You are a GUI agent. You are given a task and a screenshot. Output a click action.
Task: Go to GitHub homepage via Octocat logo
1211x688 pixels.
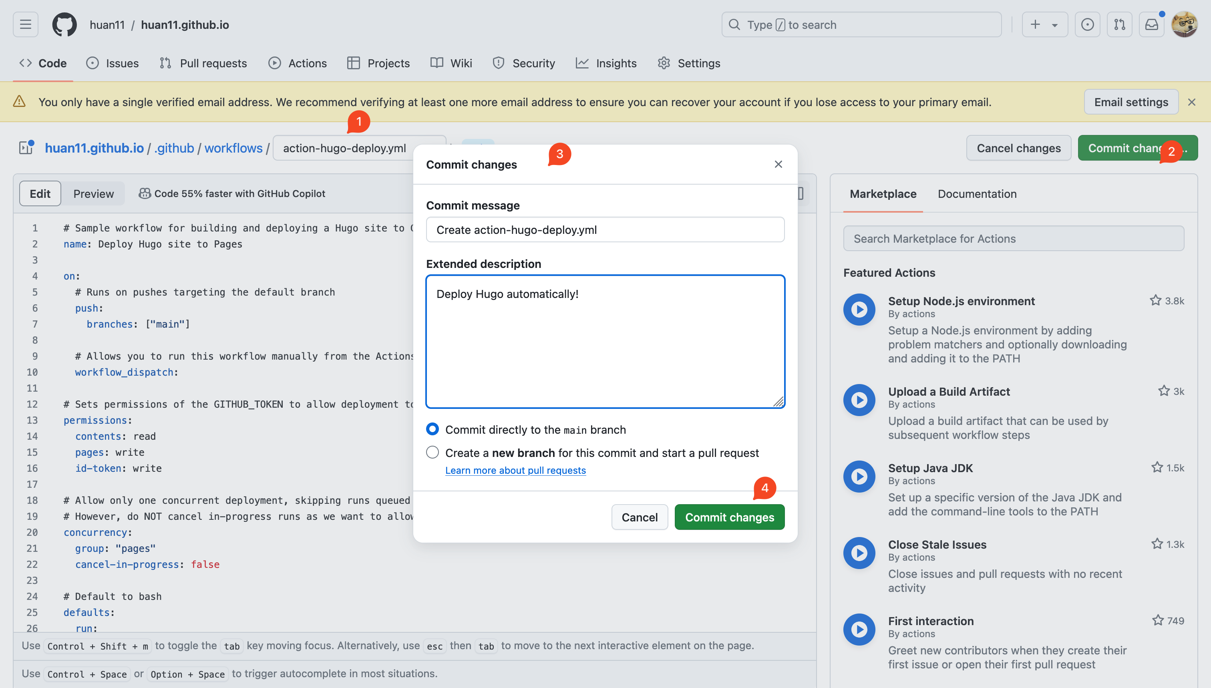click(x=64, y=24)
